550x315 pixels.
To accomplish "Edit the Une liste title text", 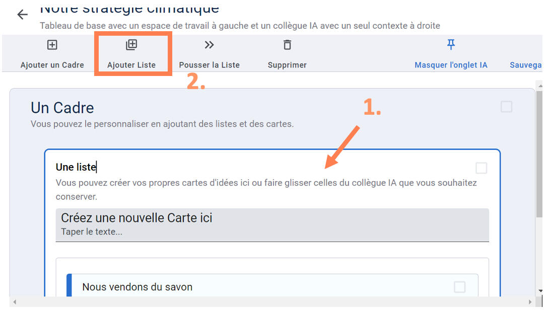I will click(x=76, y=167).
